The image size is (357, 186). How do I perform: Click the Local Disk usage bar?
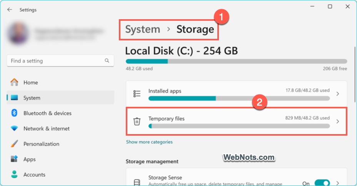[236, 61]
